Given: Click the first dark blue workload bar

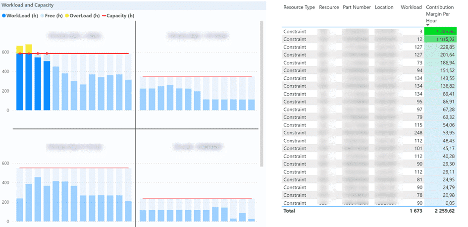Looking at the screenshot, I should (19, 82).
